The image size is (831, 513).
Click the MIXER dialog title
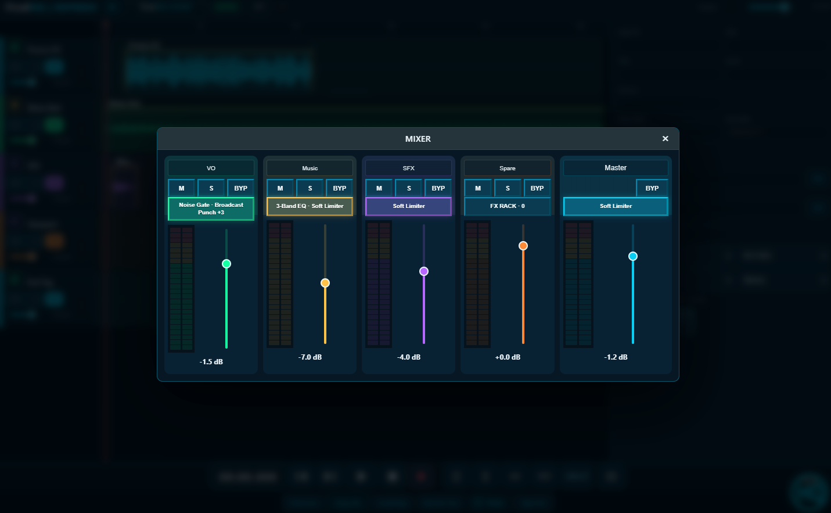[x=418, y=139]
